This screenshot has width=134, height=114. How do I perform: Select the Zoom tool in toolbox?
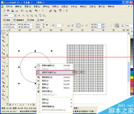tap(3, 45)
